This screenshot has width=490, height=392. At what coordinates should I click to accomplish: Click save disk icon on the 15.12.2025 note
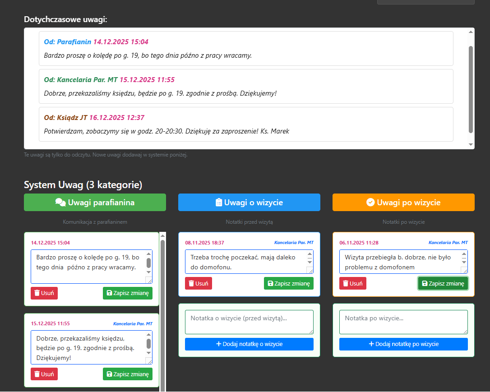coord(109,374)
